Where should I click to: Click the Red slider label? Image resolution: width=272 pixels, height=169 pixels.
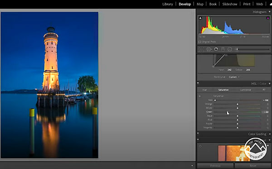coord(210,100)
